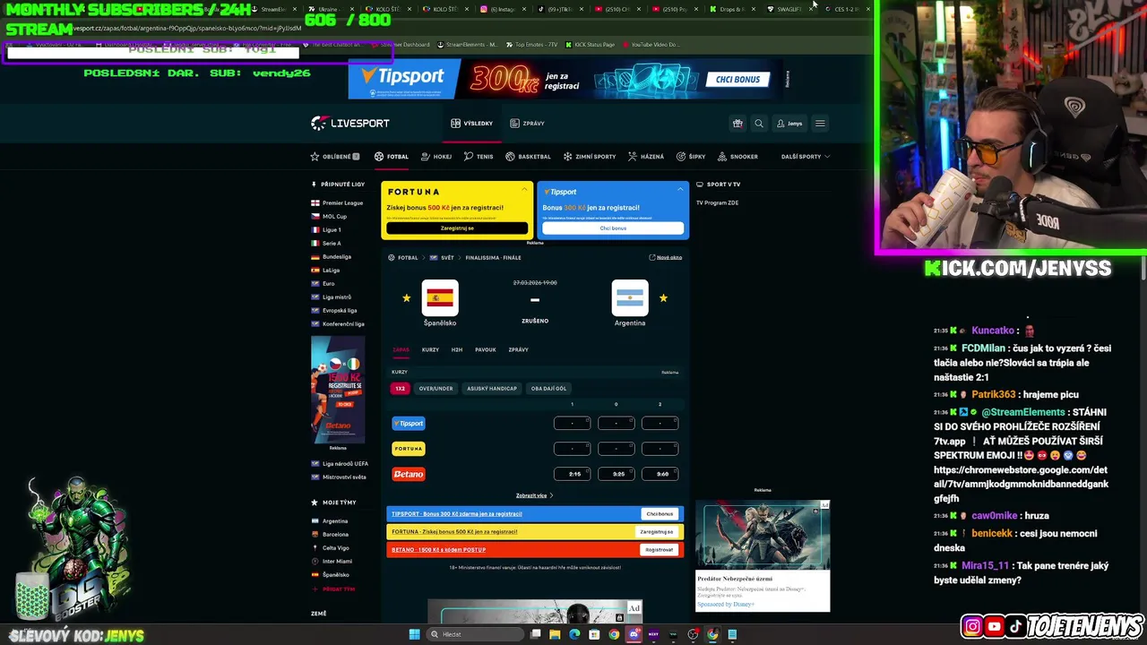Screen dimensions: 1147x645
Task: Open the Jenys user account button
Action: 789,124
